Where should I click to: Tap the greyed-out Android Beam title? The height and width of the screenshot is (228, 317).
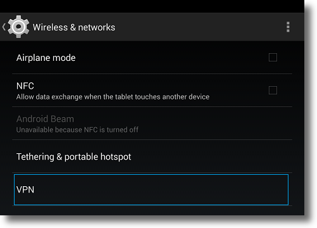coord(45,119)
